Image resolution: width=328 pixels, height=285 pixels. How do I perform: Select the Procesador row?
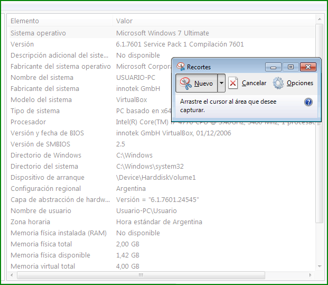click(x=161, y=122)
